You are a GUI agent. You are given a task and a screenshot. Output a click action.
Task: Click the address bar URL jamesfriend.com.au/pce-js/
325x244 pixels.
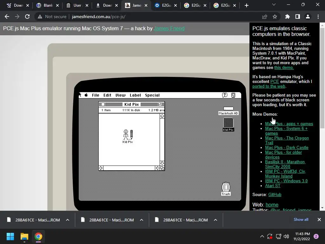click(x=98, y=17)
